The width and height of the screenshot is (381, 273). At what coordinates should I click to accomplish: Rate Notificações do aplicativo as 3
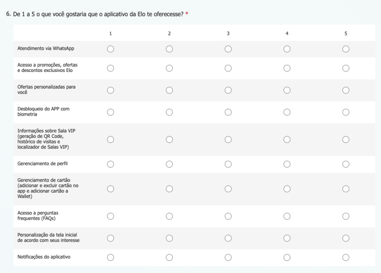pyautogui.click(x=228, y=257)
